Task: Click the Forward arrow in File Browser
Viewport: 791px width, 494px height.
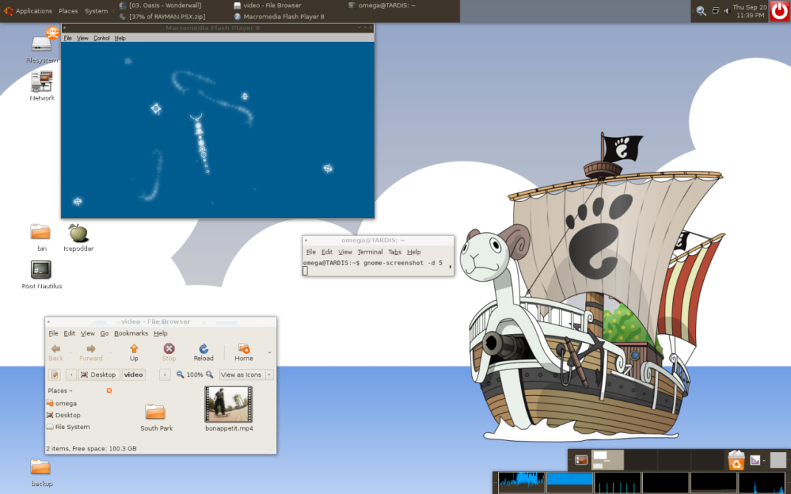Action: 91,348
